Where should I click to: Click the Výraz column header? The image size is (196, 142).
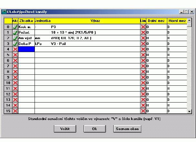coord(87,21)
